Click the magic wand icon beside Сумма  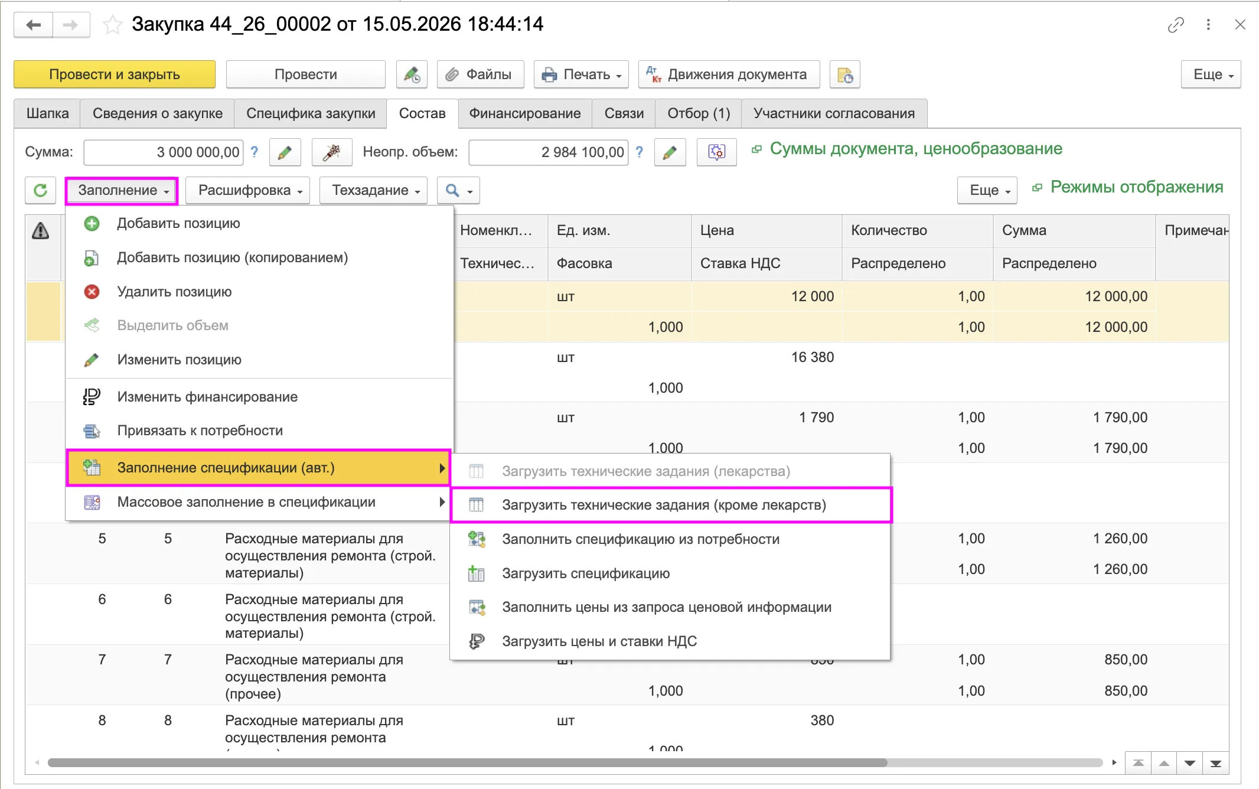(331, 152)
